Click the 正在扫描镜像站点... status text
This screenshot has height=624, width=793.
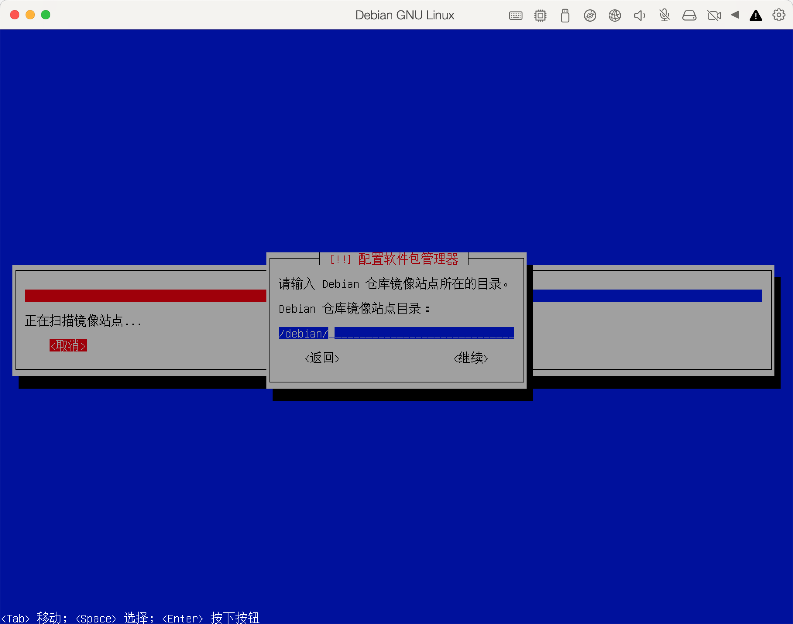[x=83, y=321]
